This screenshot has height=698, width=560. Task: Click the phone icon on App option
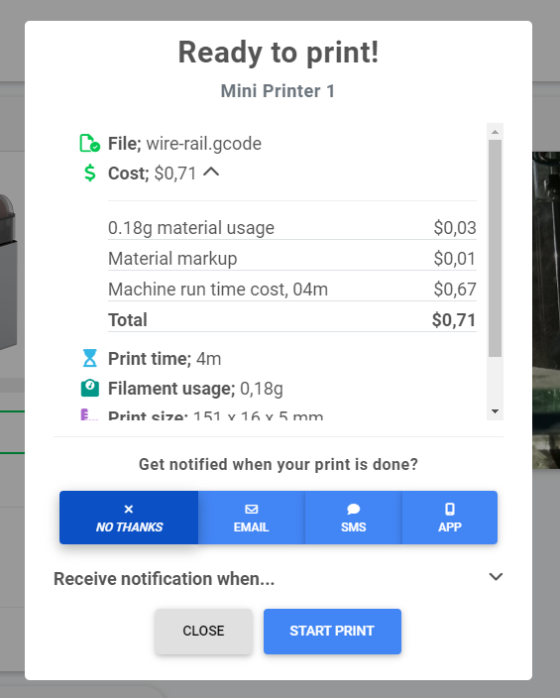pyautogui.click(x=450, y=509)
